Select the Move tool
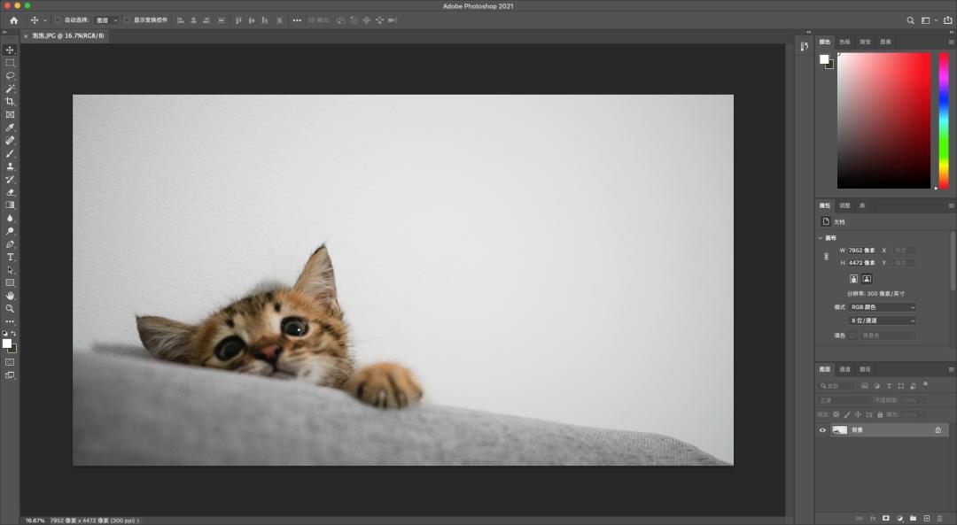This screenshot has height=525, width=957. [11, 50]
